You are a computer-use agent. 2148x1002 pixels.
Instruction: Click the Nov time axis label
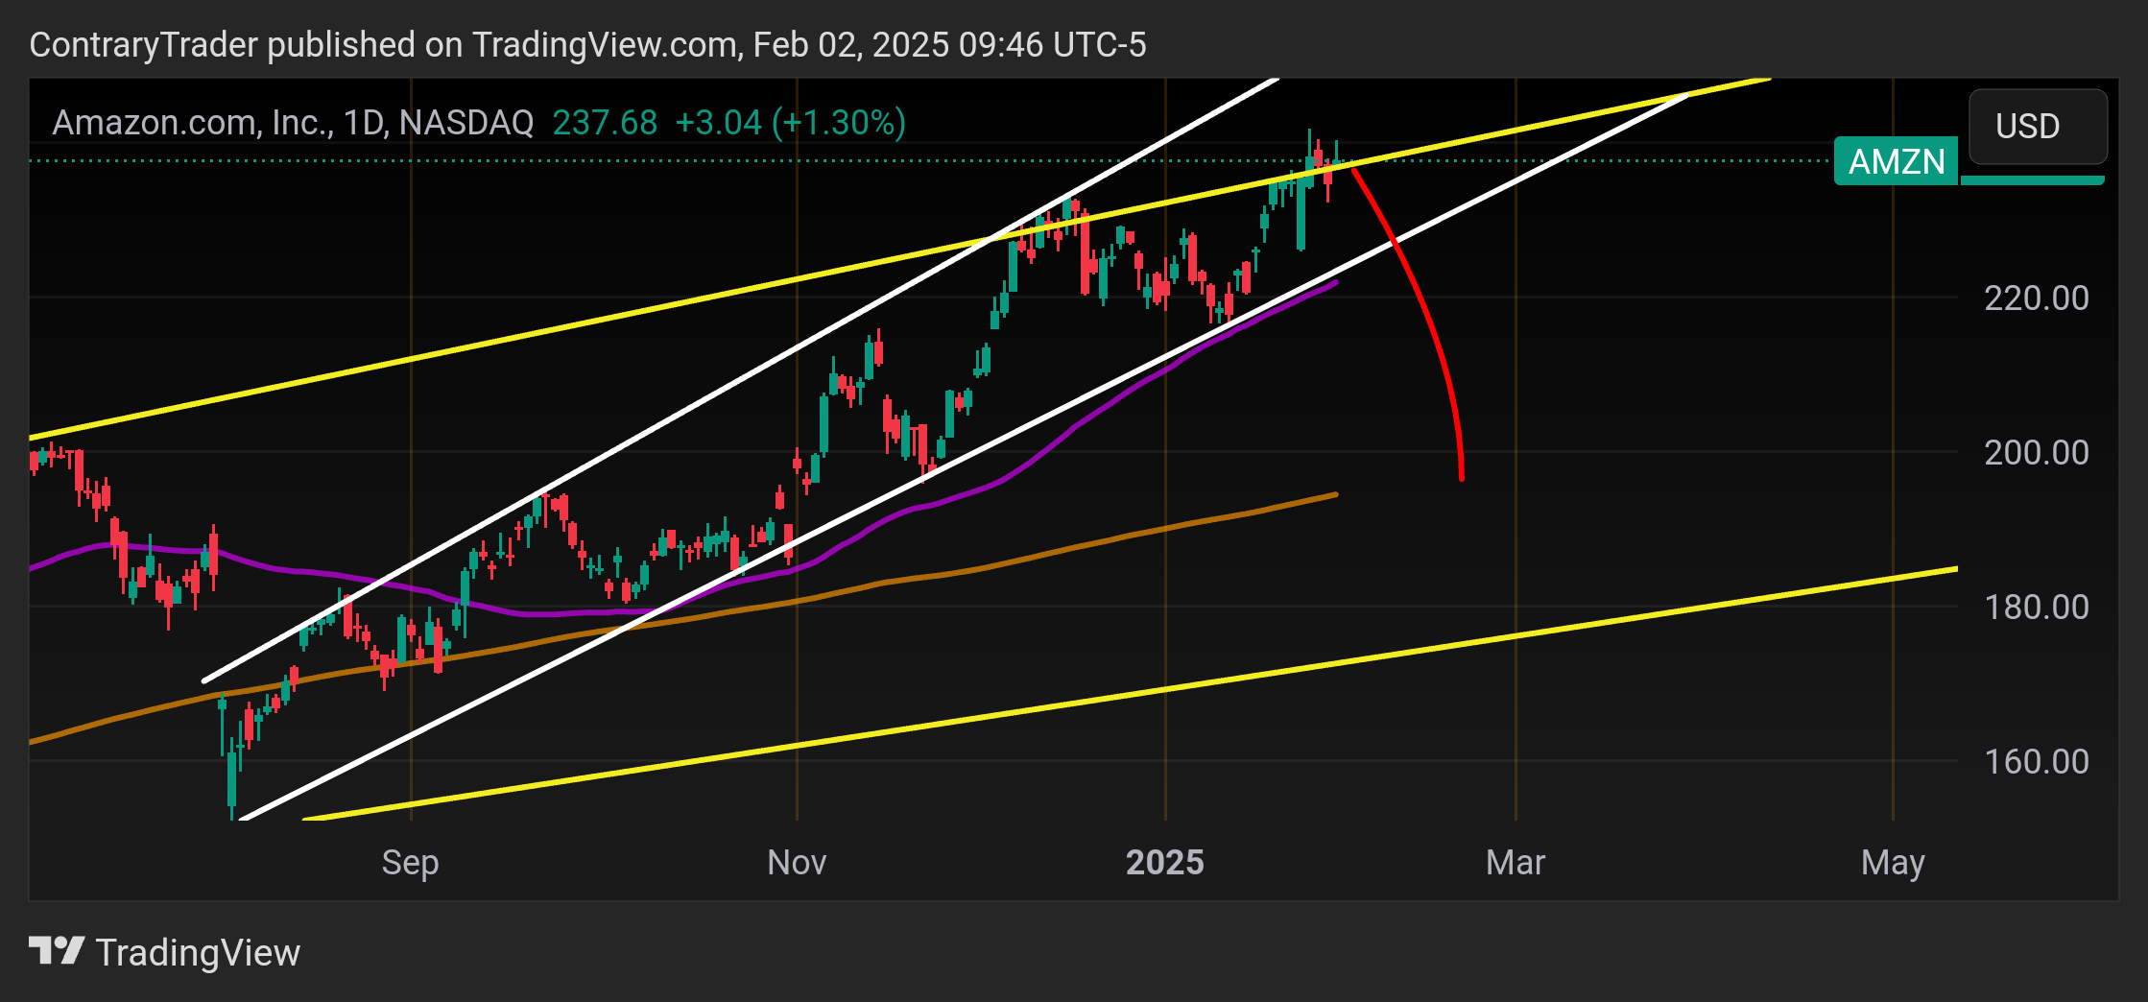point(797,863)
